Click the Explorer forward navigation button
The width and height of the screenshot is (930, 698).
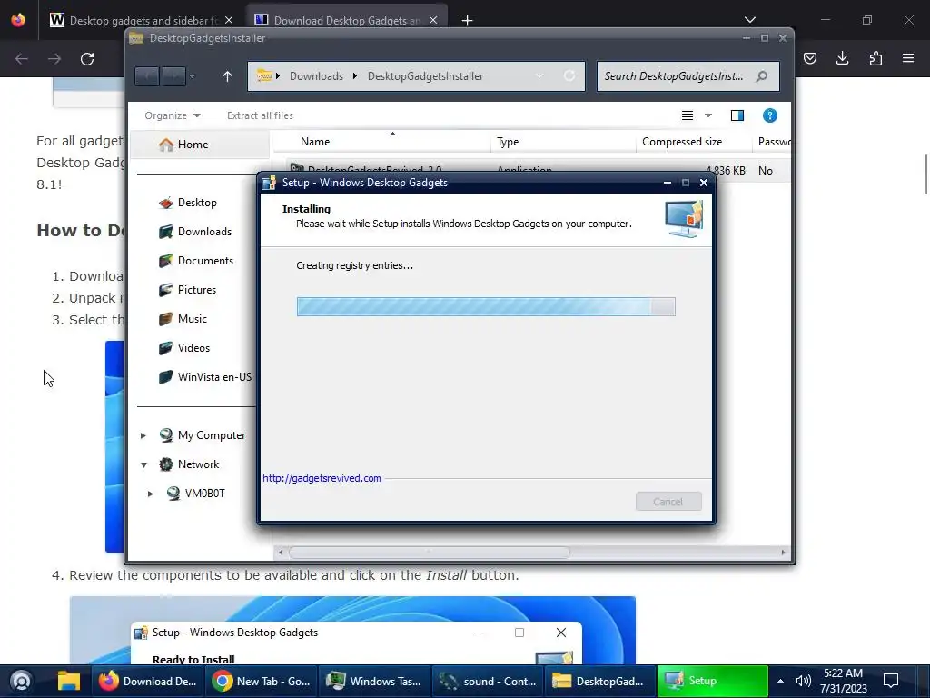(x=173, y=76)
